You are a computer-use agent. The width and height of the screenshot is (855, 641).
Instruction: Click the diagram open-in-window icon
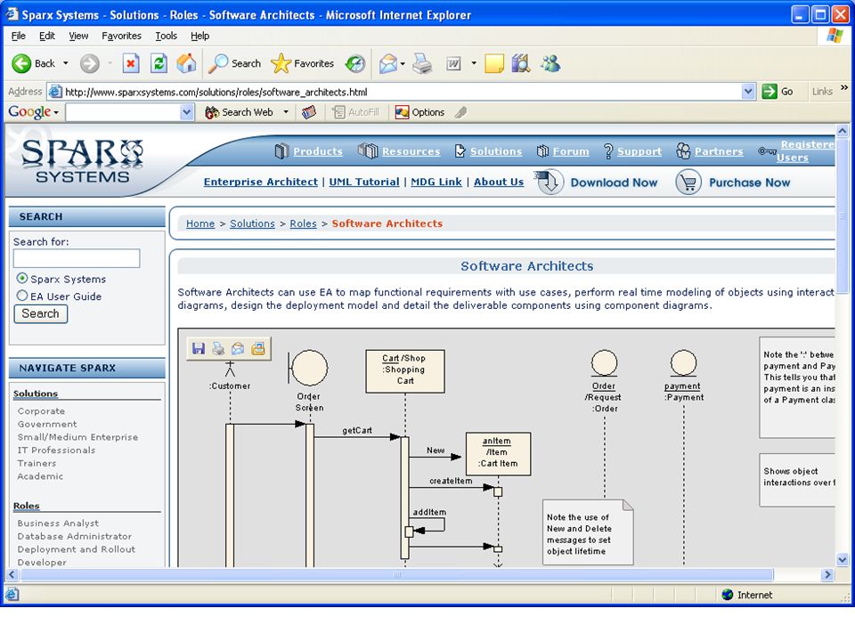[x=258, y=349]
